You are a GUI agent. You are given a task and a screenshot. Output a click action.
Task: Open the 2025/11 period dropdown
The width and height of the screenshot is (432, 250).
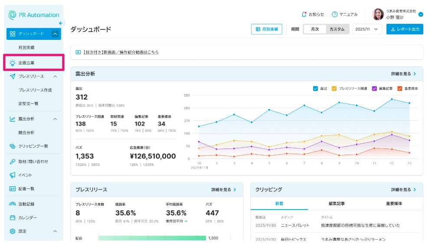[367, 29]
